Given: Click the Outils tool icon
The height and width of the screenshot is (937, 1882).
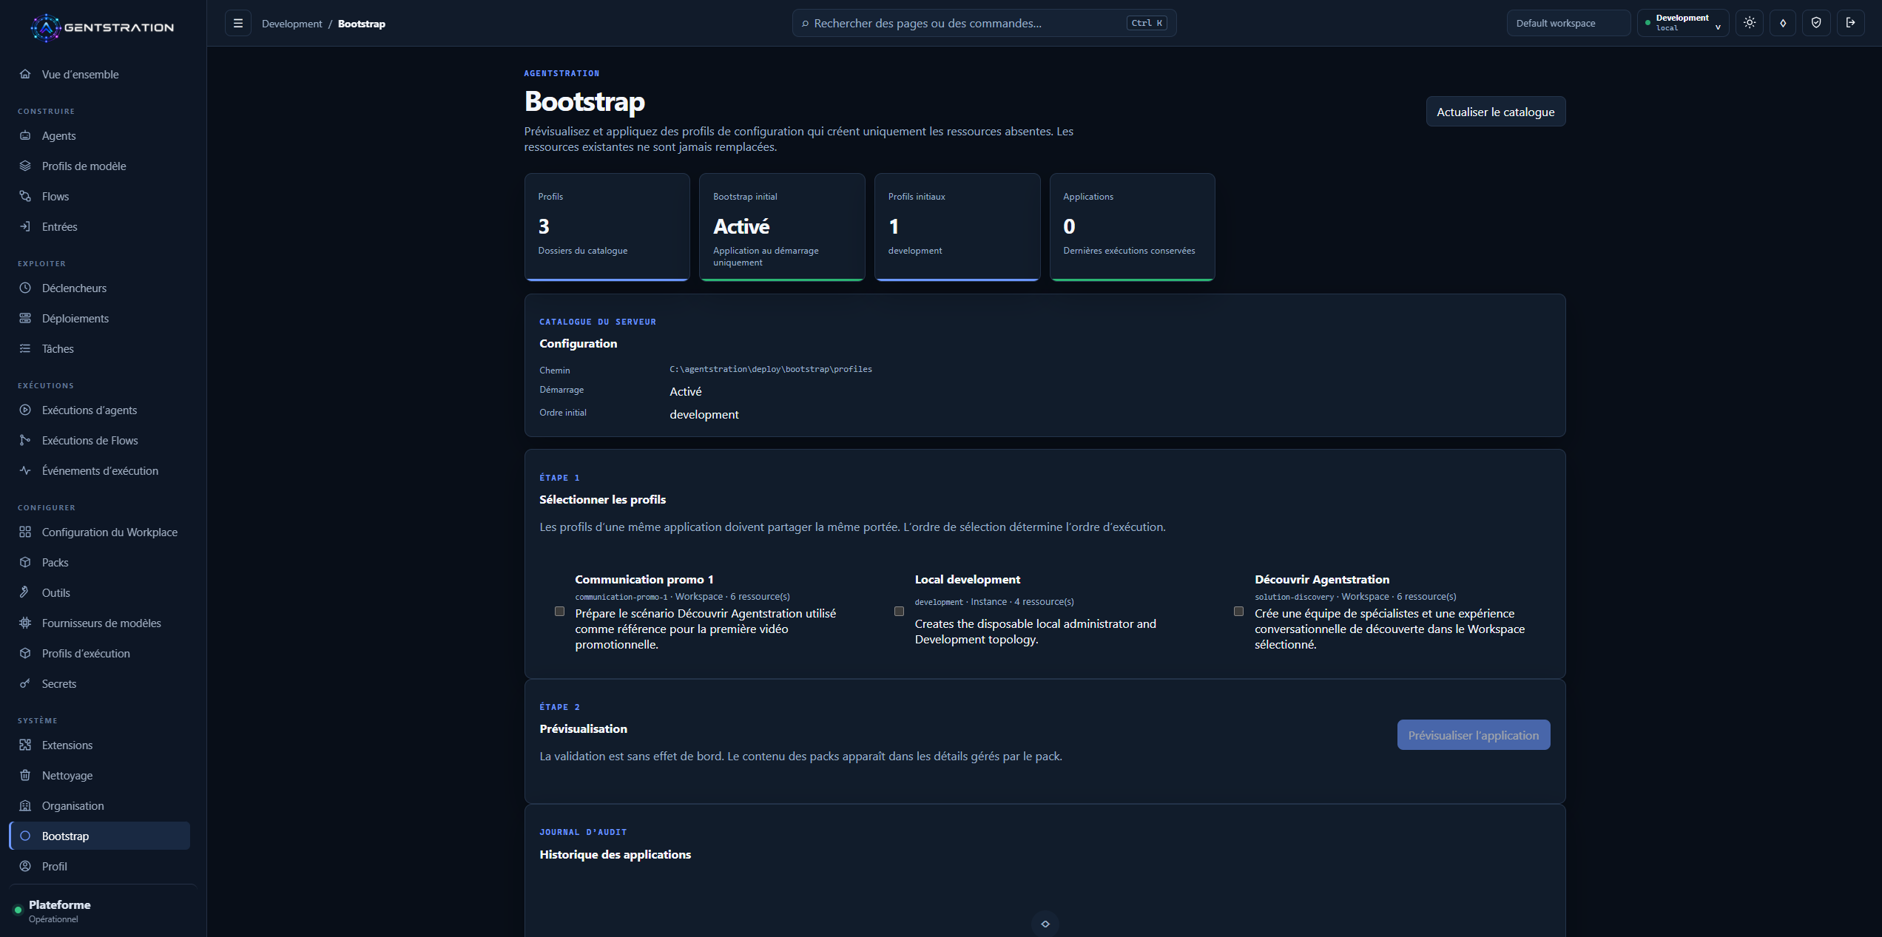Looking at the screenshot, I should (x=25, y=592).
